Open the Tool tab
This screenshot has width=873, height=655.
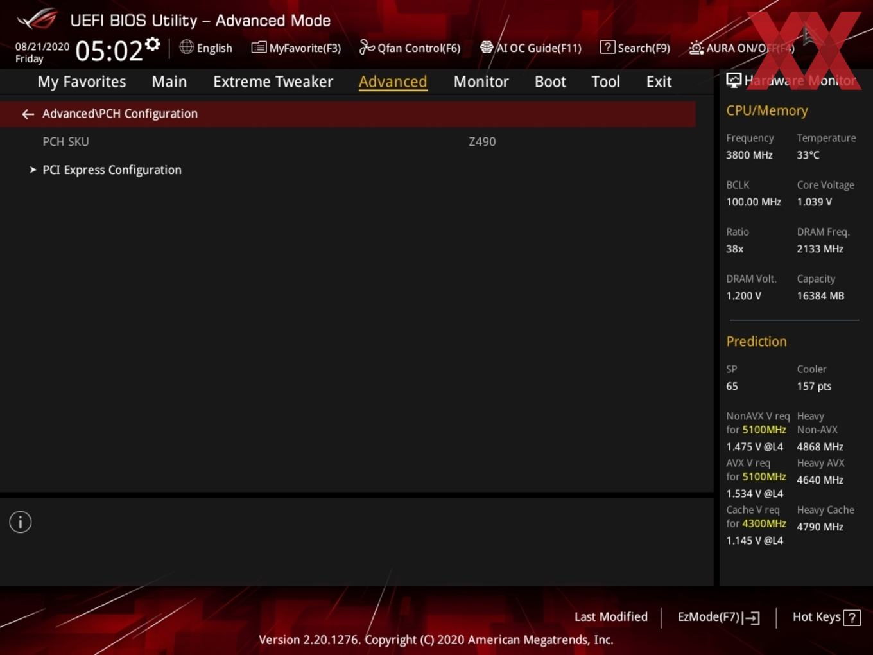[x=605, y=82]
